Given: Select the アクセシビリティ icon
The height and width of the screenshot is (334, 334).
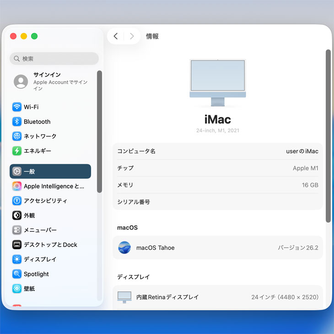Looking at the screenshot, I should pos(17,201).
